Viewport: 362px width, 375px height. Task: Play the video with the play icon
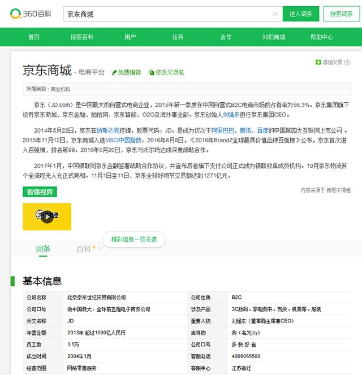48,216
